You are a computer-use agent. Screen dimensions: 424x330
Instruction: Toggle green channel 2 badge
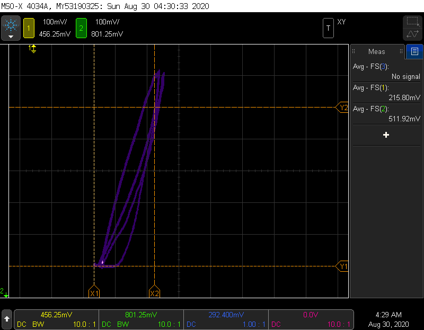click(81, 28)
